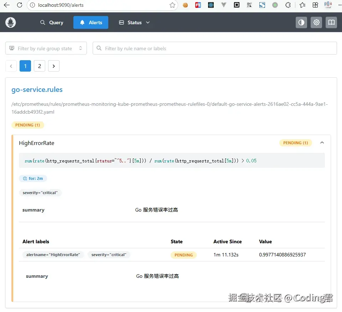Viewport: 342px width, 312px height.
Task: Click the green circle extension icon
Action: pyautogui.click(x=275, y=5)
